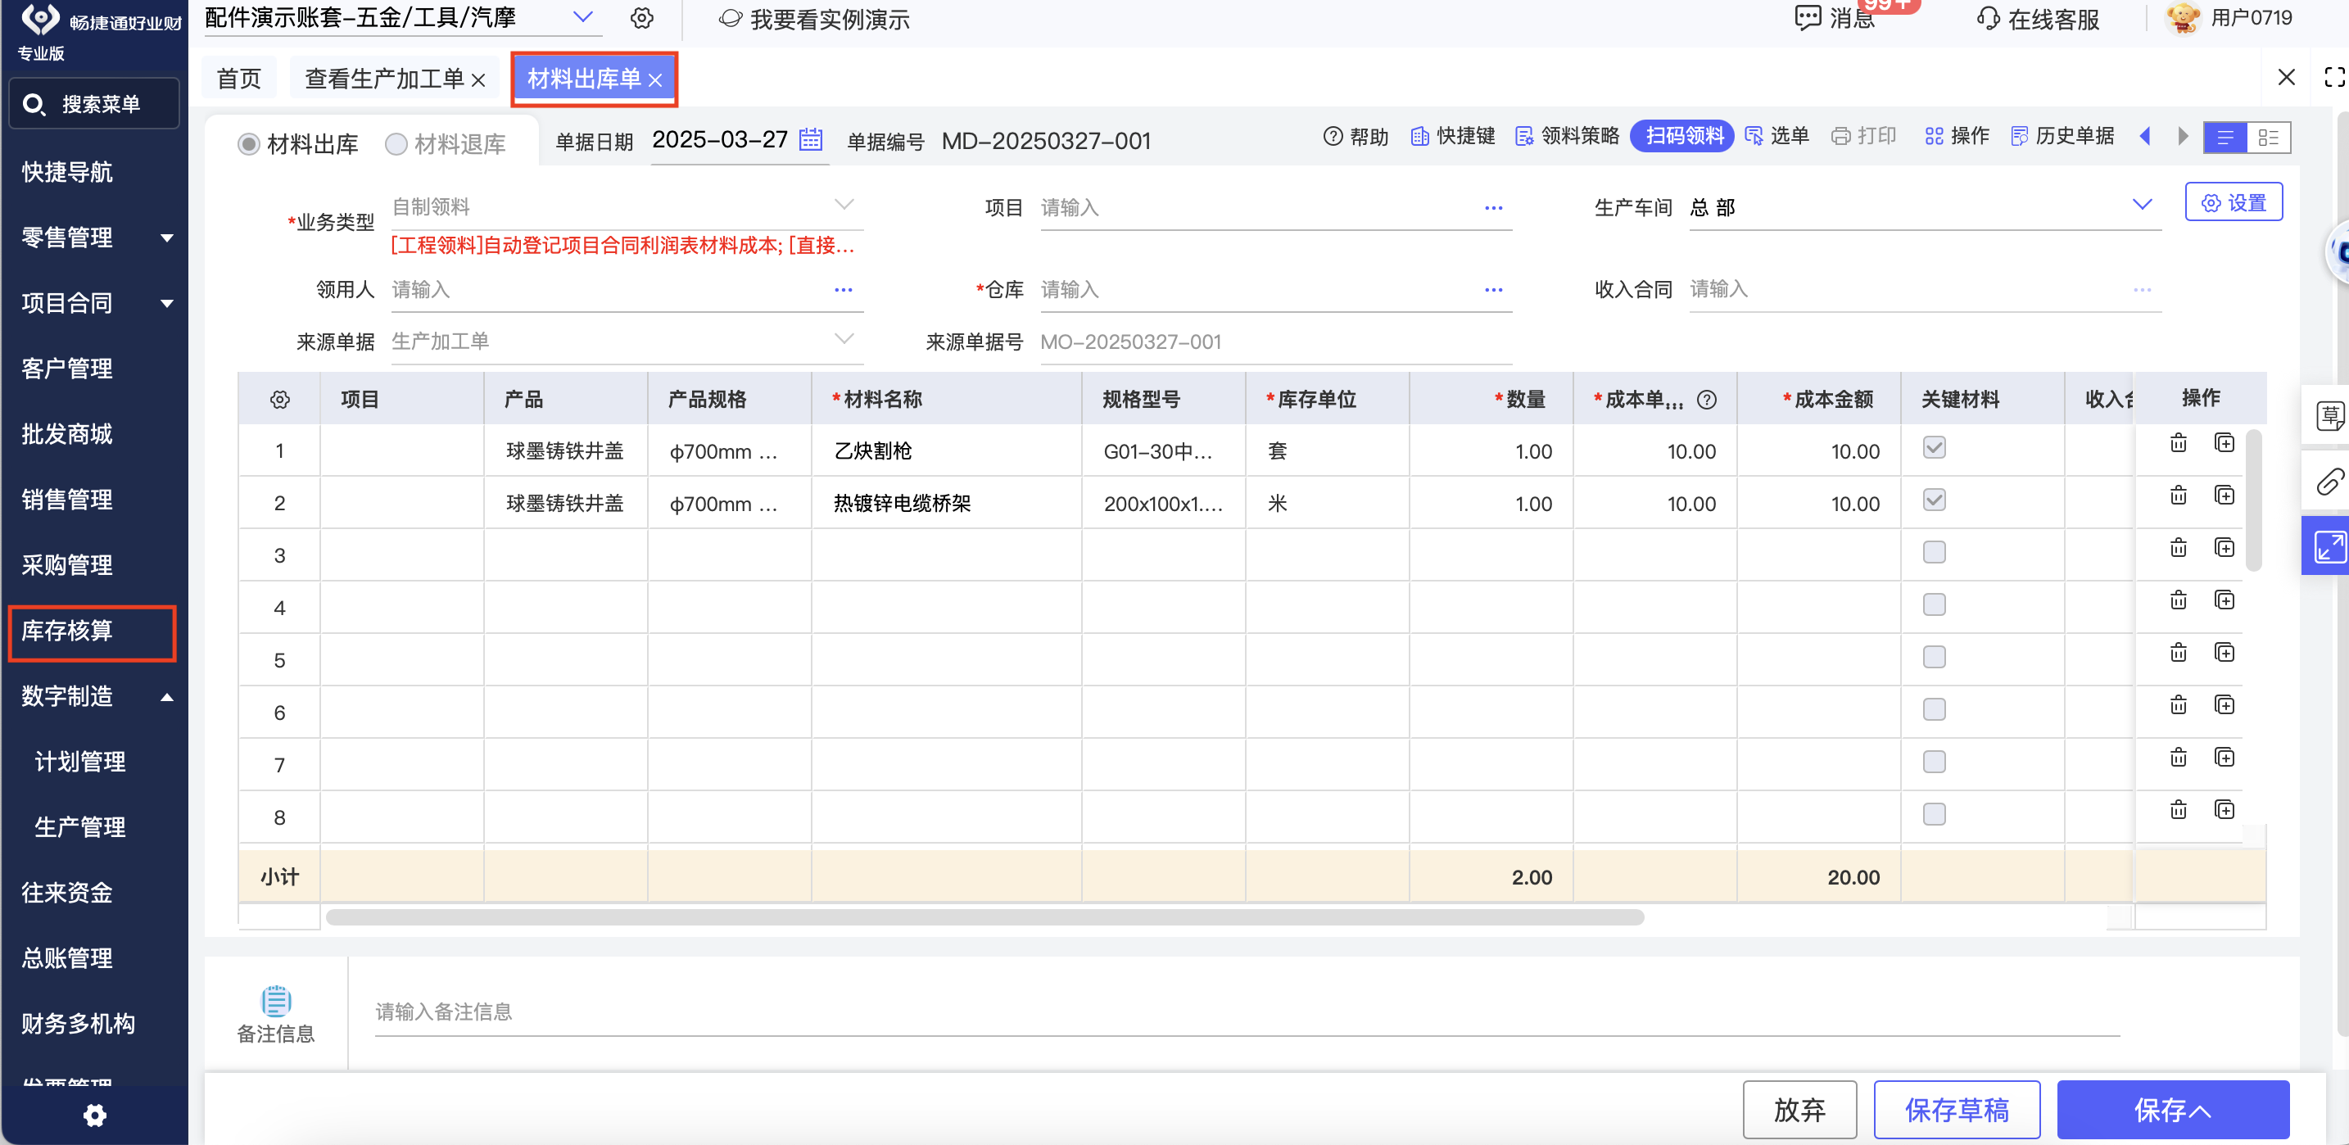
Task: Switch to the 查看生产加工单 tab
Action: pos(383,79)
